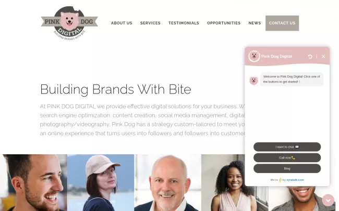The width and height of the screenshot is (339, 211).
Task: Select the Blog button in chat
Action: pos(287,168)
